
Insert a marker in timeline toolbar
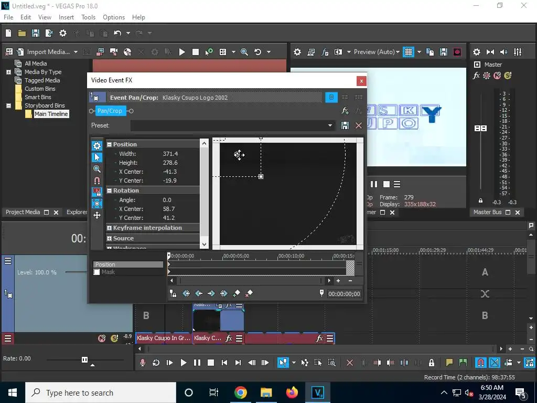click(x=449, y=363)
